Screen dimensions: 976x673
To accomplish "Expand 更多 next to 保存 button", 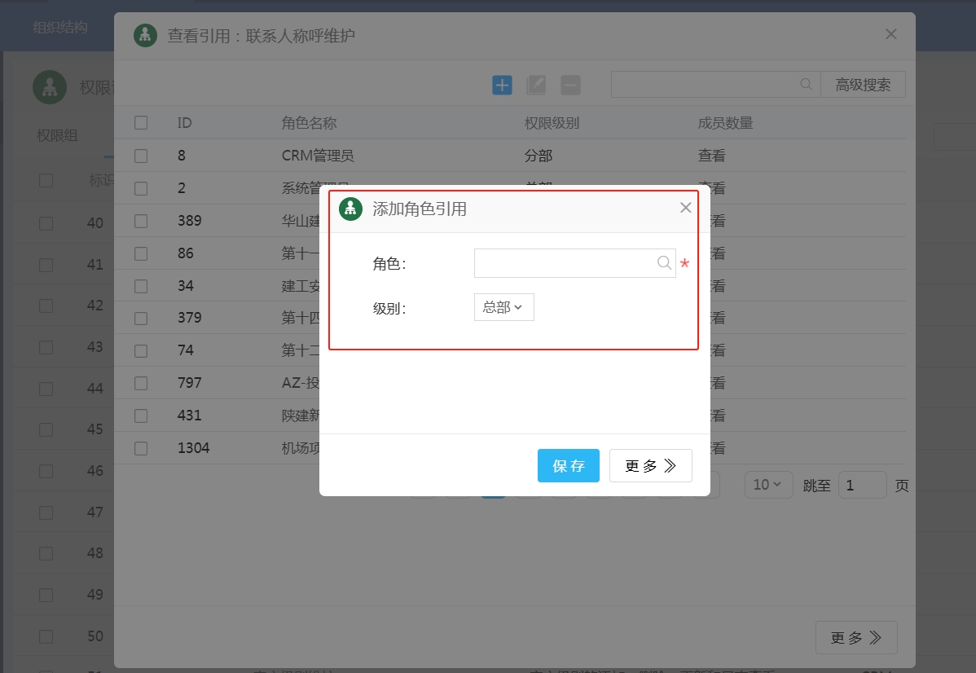I will click(650, 466).
